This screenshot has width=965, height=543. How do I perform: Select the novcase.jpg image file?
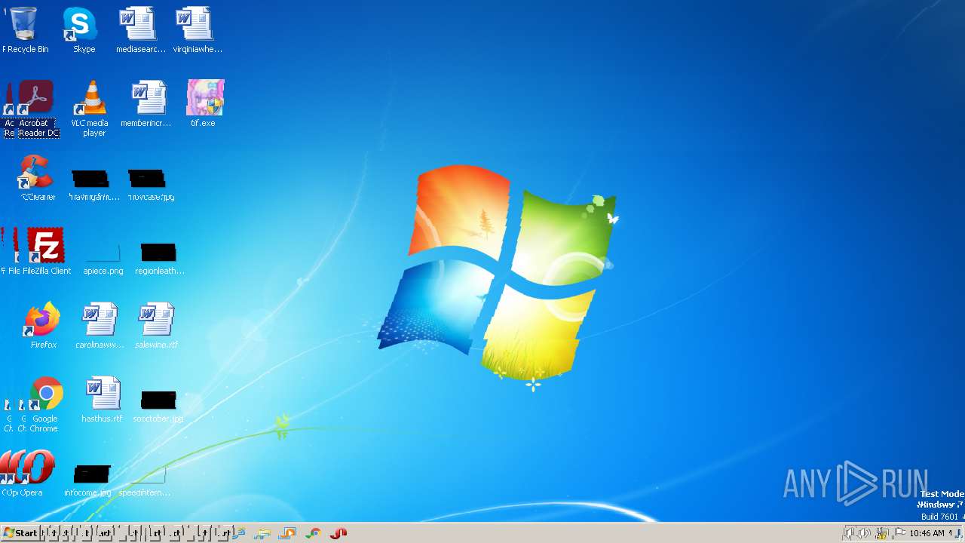pyautogui.click(x=151, y=185)
